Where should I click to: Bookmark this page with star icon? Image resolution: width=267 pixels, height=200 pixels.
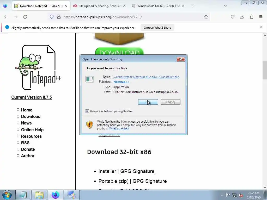click(x=206, y=17)
